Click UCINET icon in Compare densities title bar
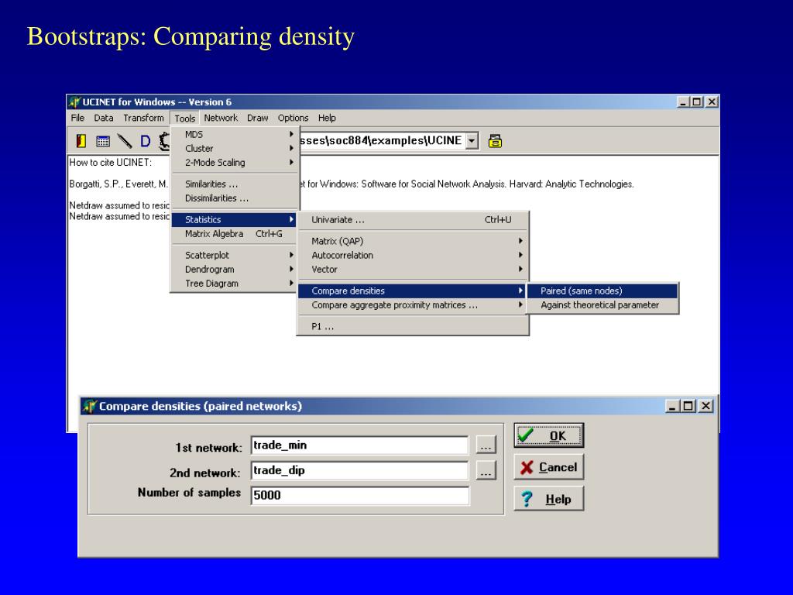The image size is (793, 595). pos(89,406)
